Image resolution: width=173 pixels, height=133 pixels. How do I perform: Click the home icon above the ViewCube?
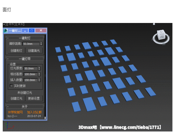154,24
